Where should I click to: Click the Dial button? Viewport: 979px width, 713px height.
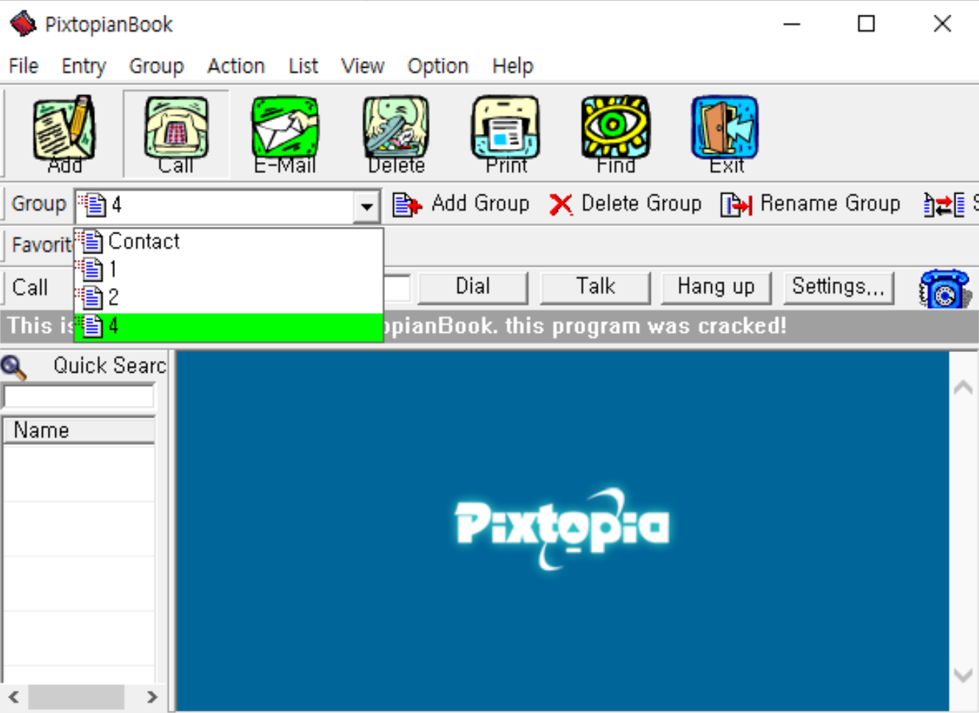click(x=473, y=287)
